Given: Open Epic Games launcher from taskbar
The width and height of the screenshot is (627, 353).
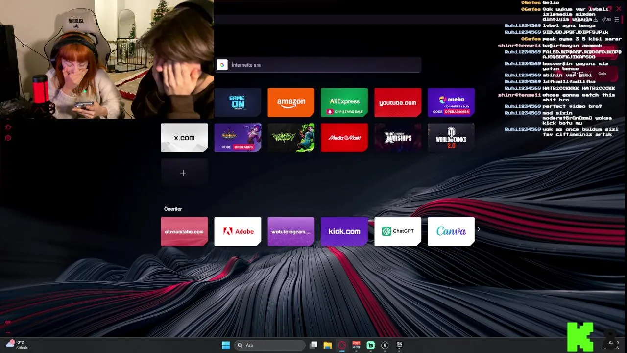Looking at the screenshot, I should tap(399, 345).
